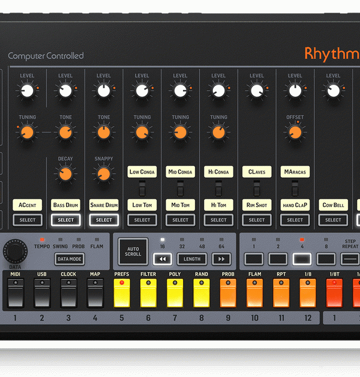Click the Snare Drum Level knob
The width and height of the screenshot is (360, 377).
pos(104,91)
